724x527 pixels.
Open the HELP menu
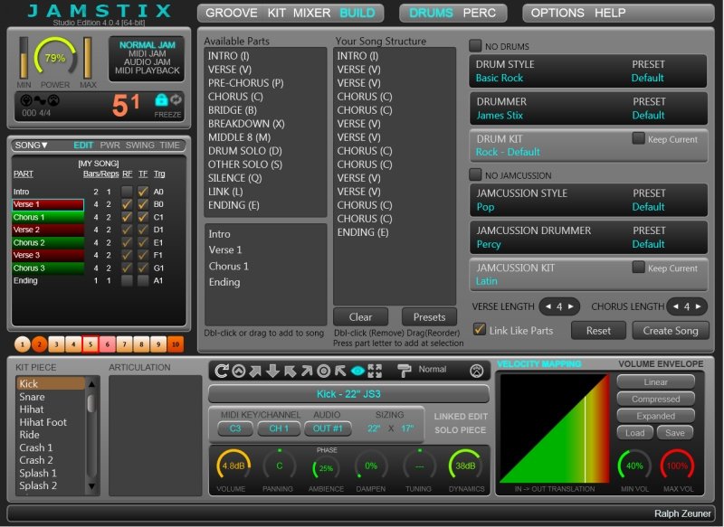[x=610, y=13]
